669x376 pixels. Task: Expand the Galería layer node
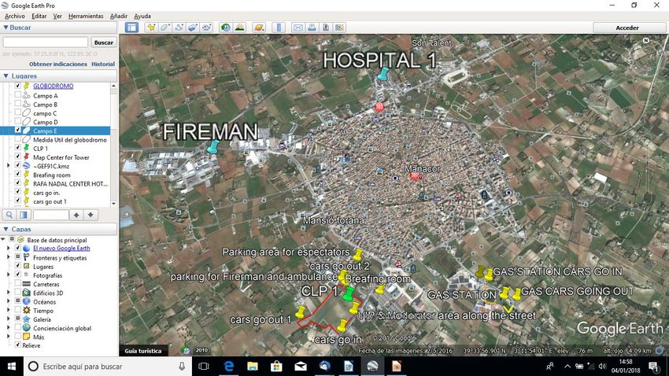(x=8, y=319)
